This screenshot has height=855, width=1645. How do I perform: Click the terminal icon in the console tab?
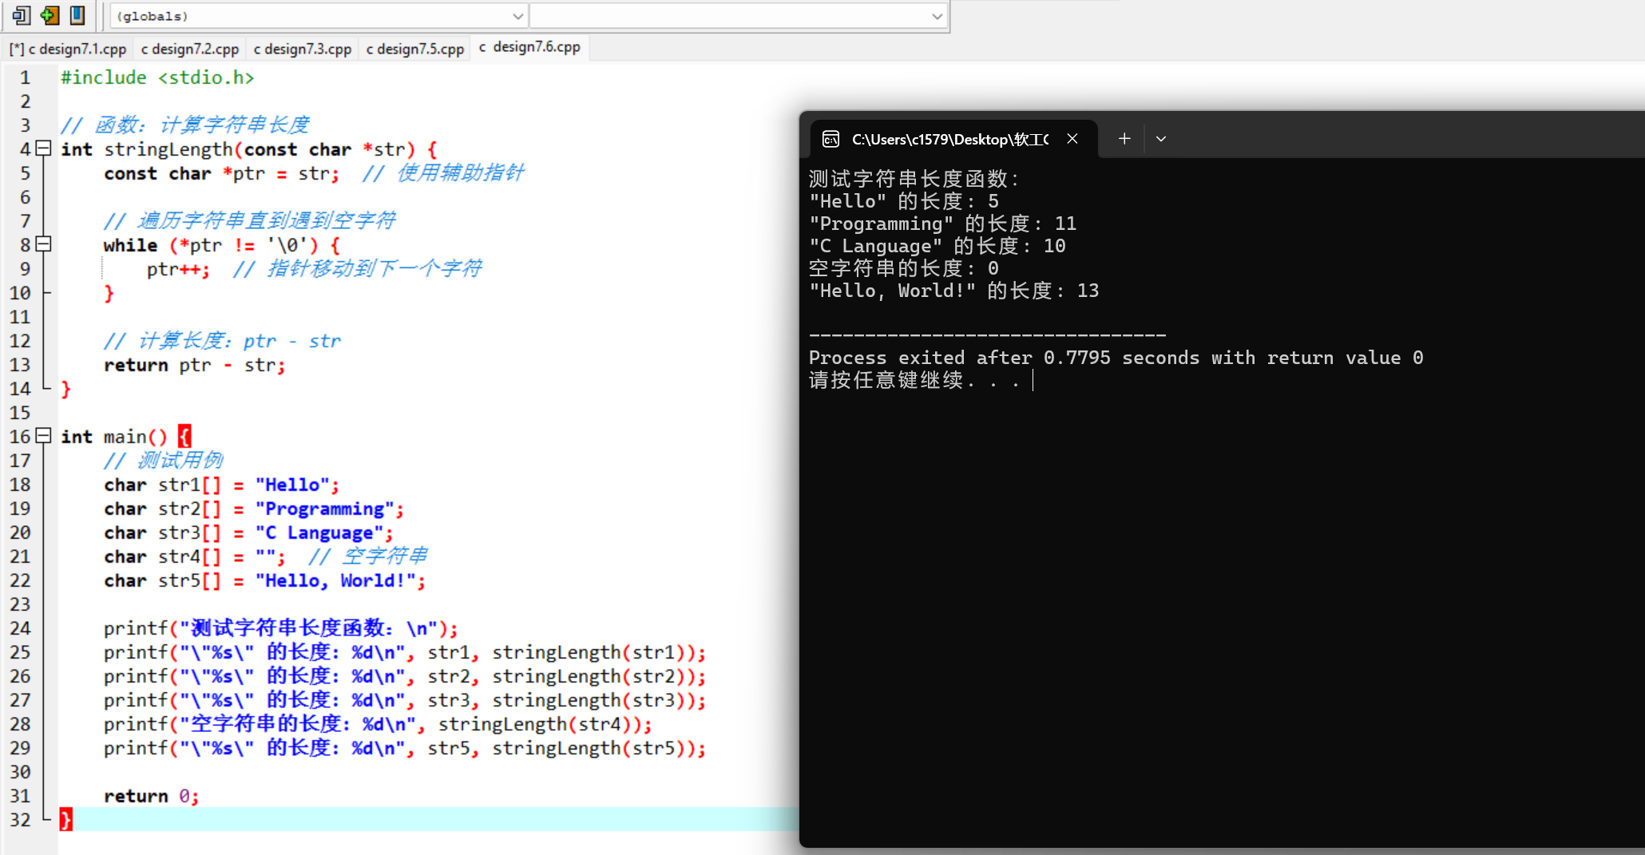pyautogui.click(x=830, y=139)
